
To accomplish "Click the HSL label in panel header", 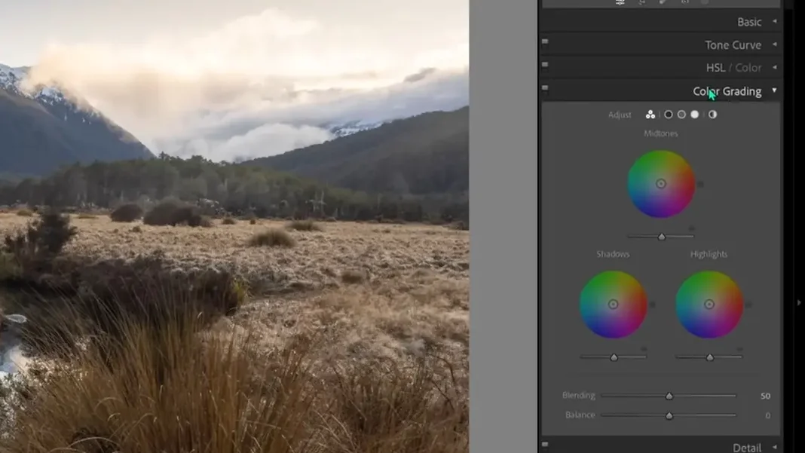I will (715, 68).
